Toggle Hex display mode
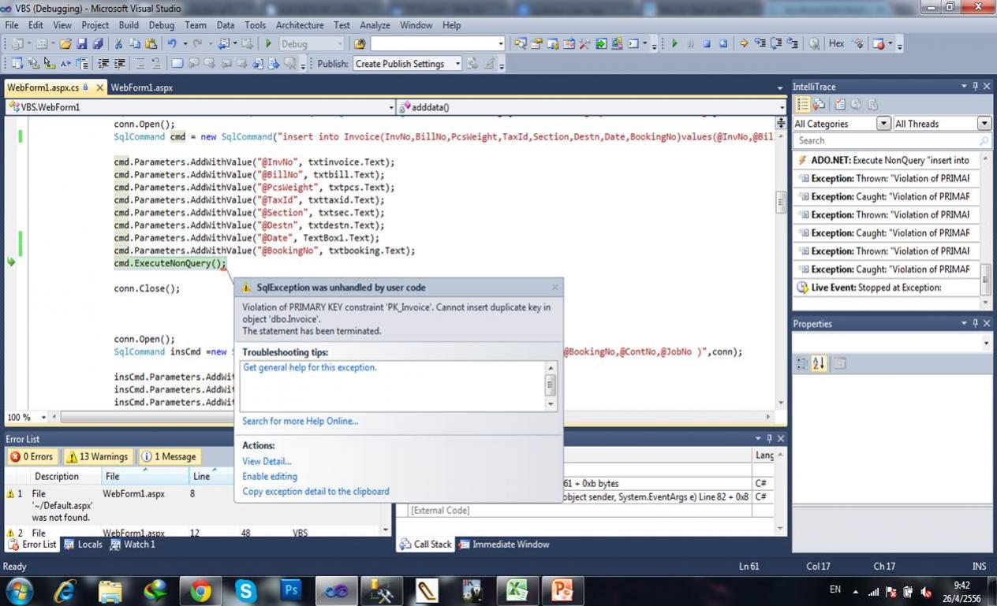 836,44
